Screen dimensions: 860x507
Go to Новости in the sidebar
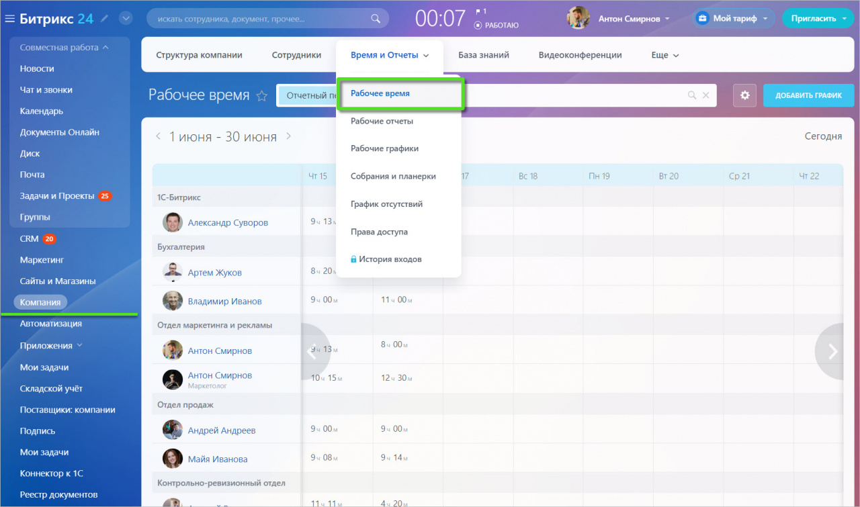click(x=37, y=68)
